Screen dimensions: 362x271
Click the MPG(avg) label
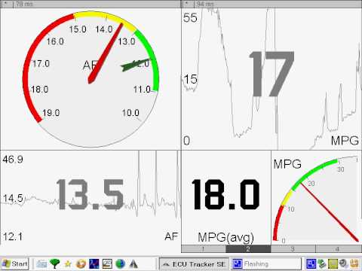tap(225, 238)
